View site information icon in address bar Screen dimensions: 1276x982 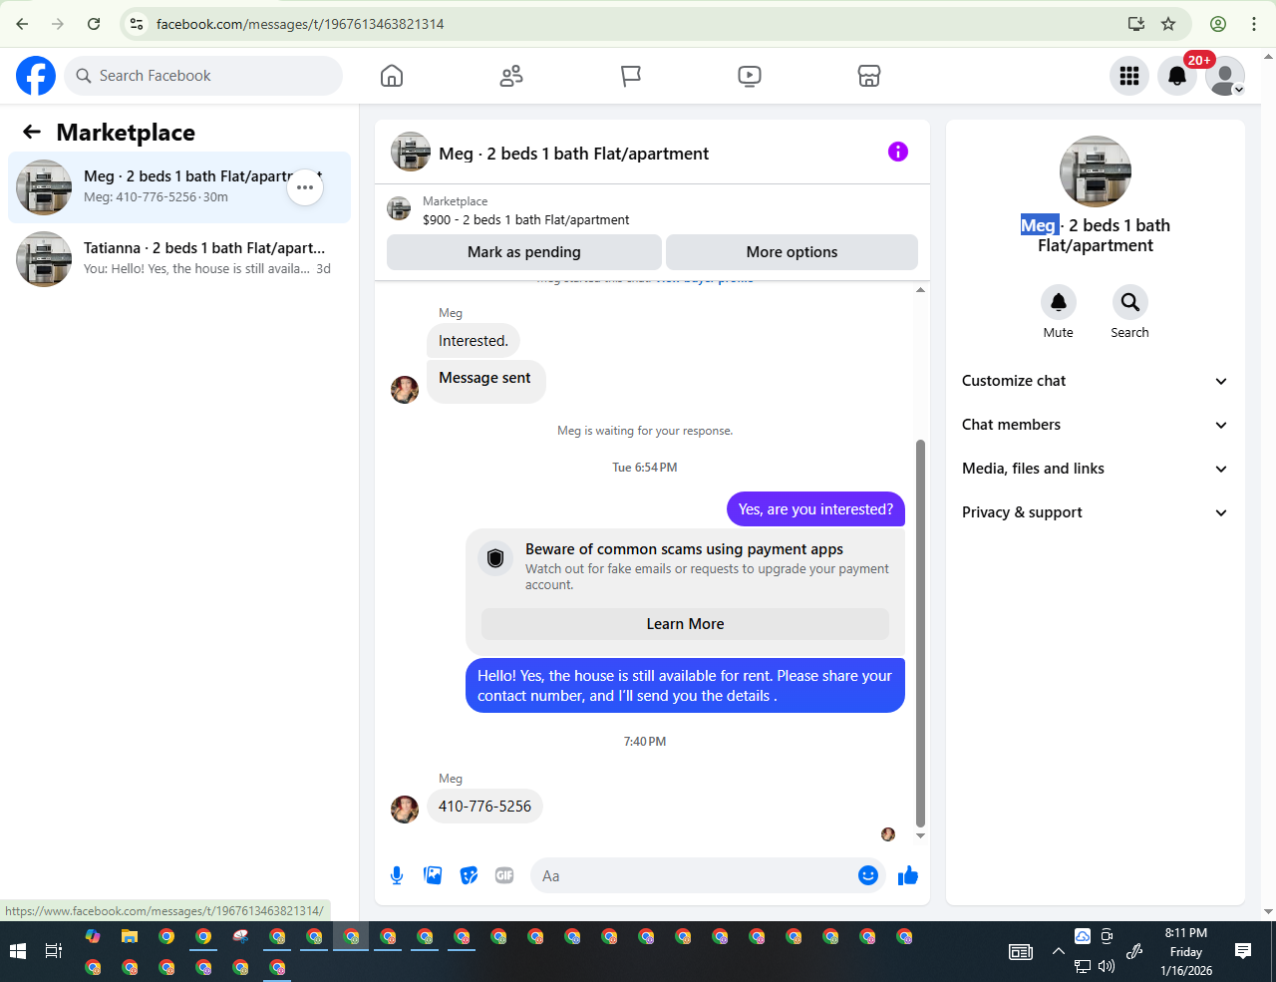pos(138,24)
